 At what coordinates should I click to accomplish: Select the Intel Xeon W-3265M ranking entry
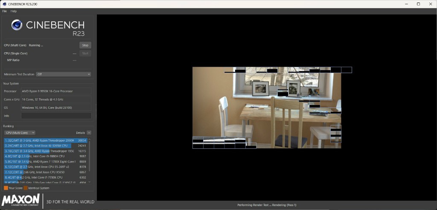coord(46,146)
